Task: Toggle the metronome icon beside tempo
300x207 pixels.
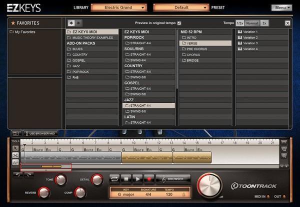Action: click(x=183, y=194)
